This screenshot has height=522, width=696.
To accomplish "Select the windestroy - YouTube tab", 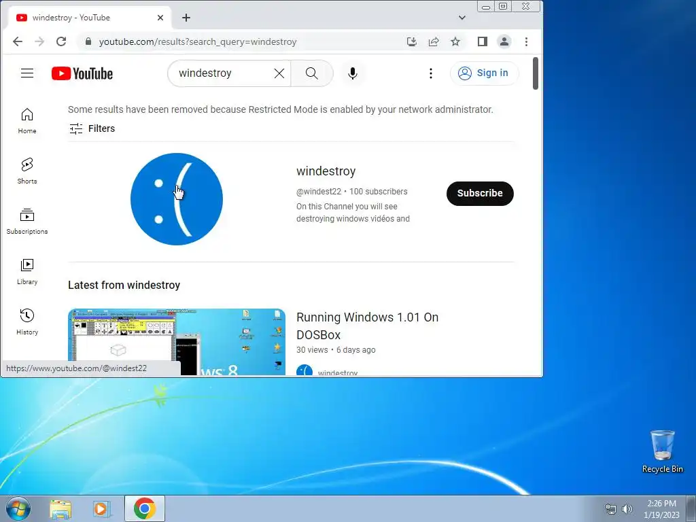I will click(x=89, y=18).
